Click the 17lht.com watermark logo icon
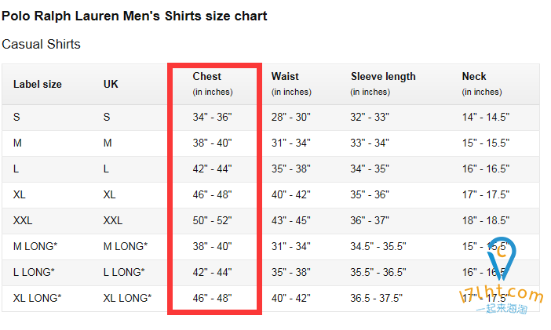The image size is (551, 330). tap(502, 259)
